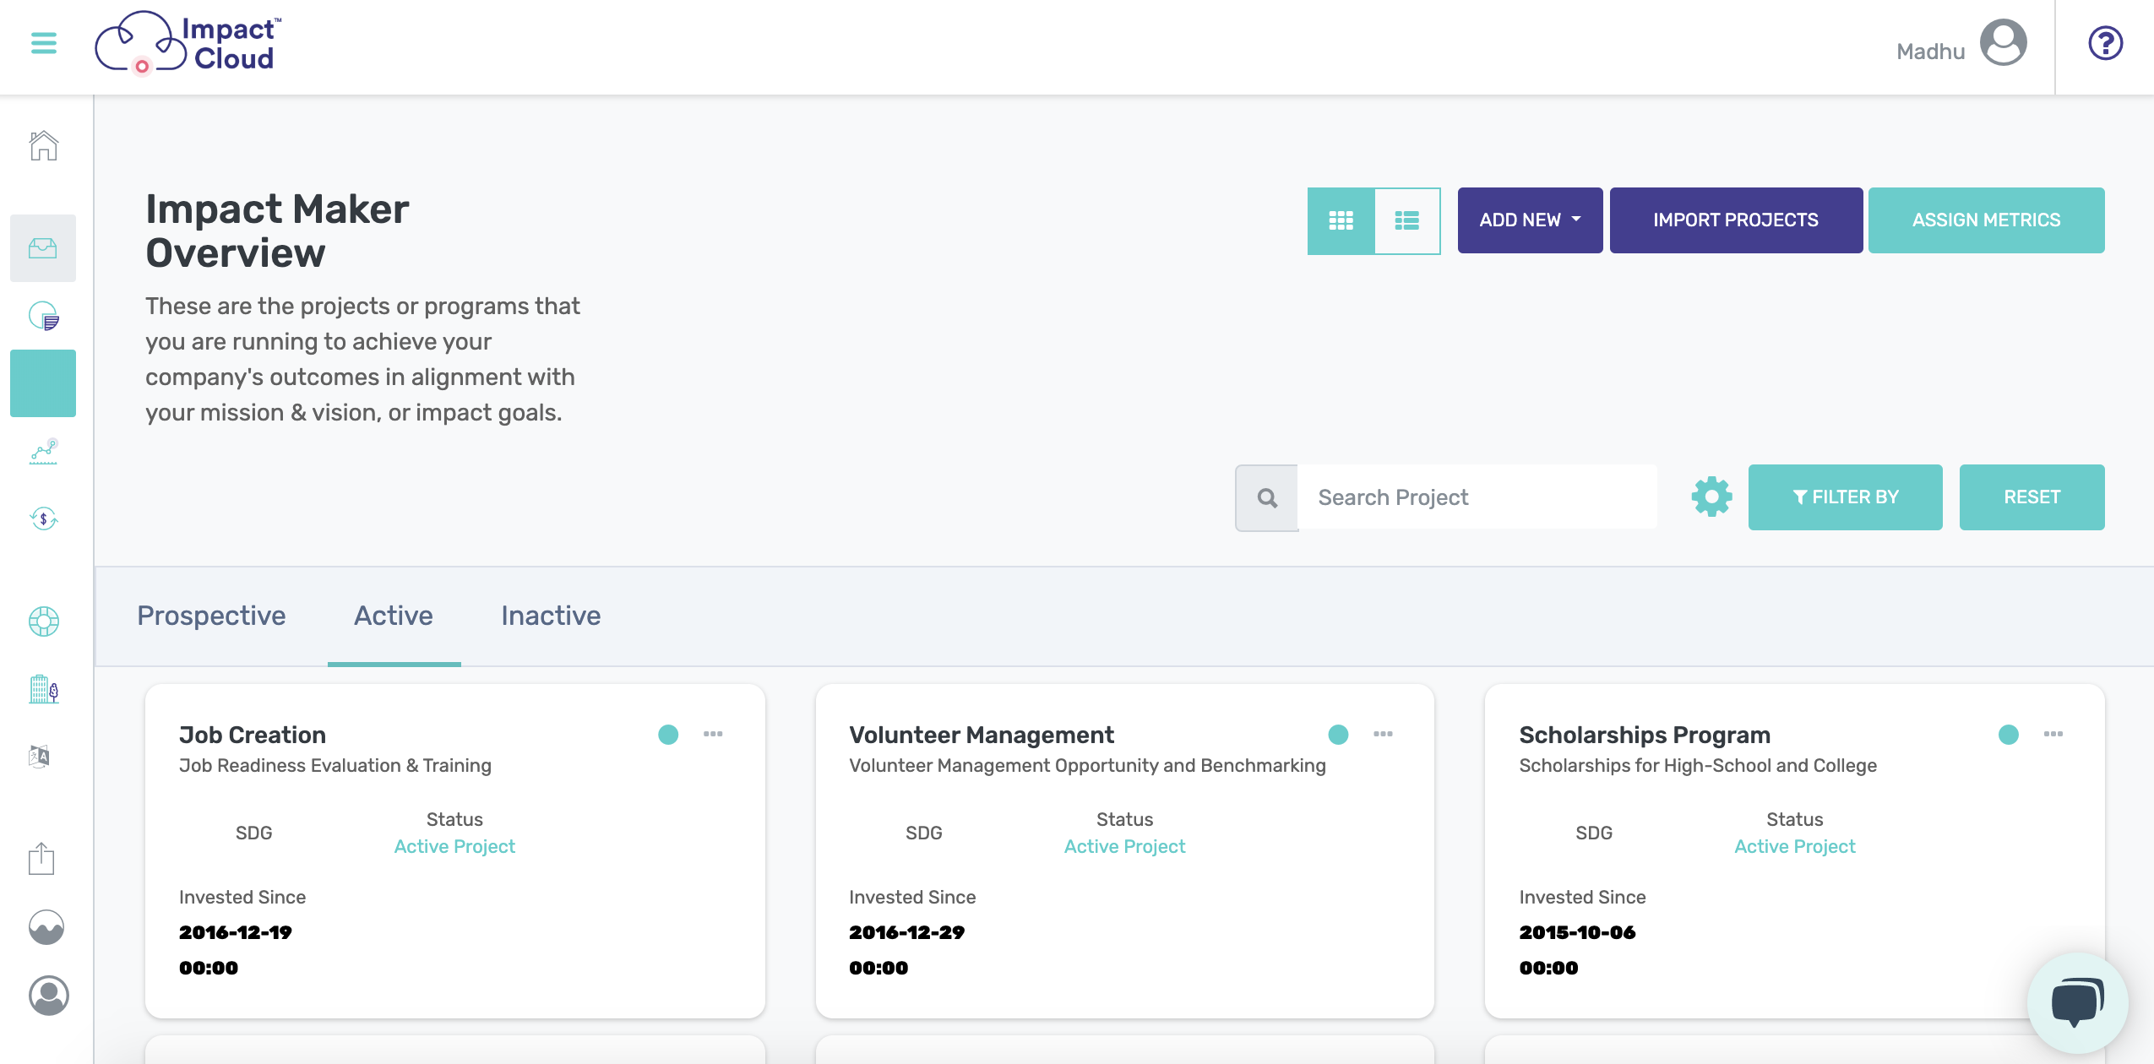
Task: Click Active Project status on Scholarships Program
Action: [1795, 846]
